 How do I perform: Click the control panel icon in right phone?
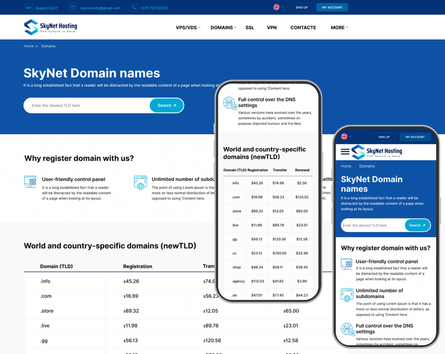(x=347, y=264)
